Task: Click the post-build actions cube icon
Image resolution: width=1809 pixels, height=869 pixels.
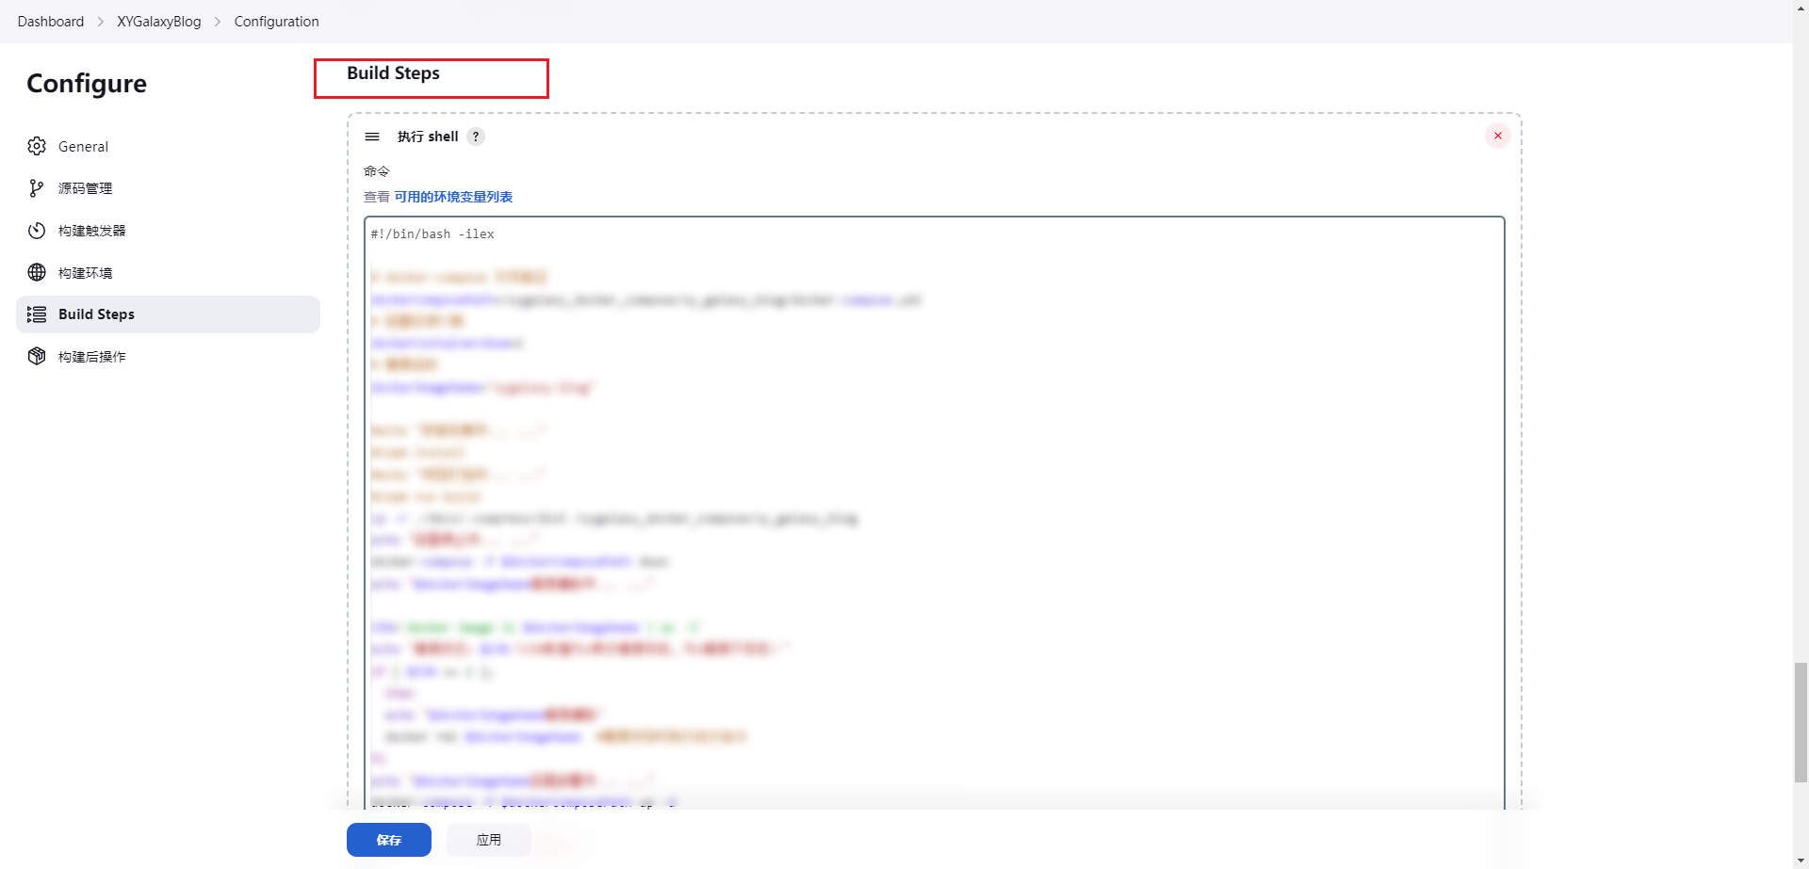Action: tap(37, 356)
